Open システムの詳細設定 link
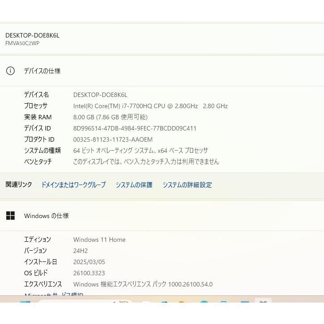The width and height of the screenshot is (324, 324). 187,185
